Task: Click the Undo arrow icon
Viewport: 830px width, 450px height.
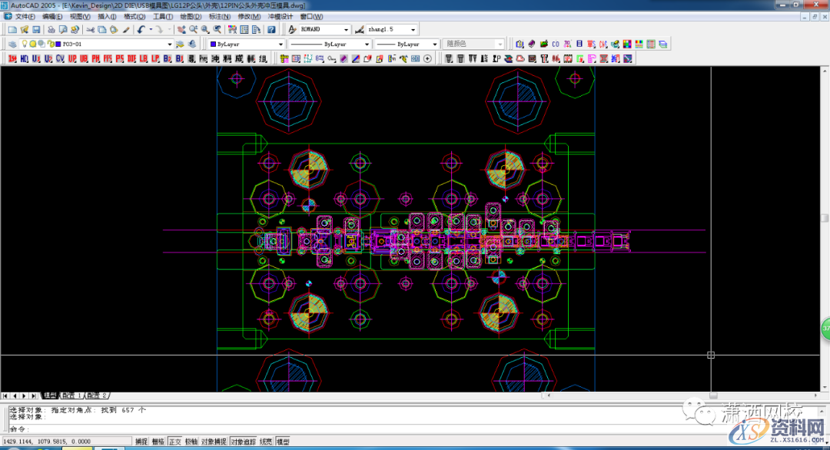Action: pos(141,30)
